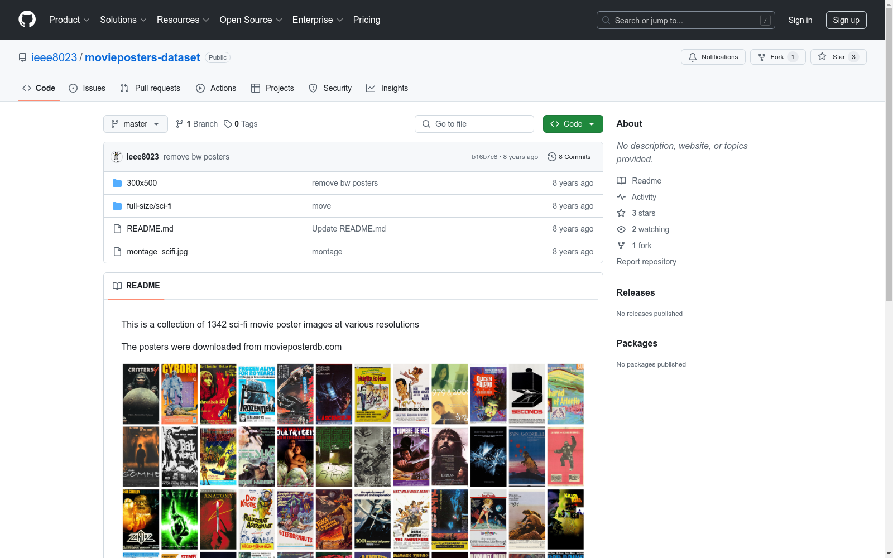Click the fork count badge 1
The height and width of the screenshot is (558, 893).
click(x=793, y=57)
